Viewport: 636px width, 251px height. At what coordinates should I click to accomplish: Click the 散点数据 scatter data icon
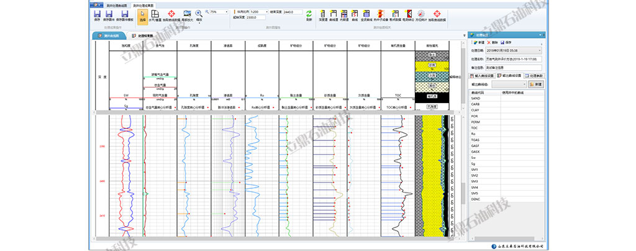coord(395,15)
